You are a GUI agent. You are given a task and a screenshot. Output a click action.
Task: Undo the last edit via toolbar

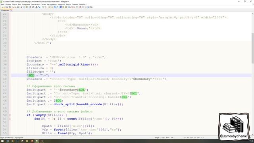(x=30, y=7)
